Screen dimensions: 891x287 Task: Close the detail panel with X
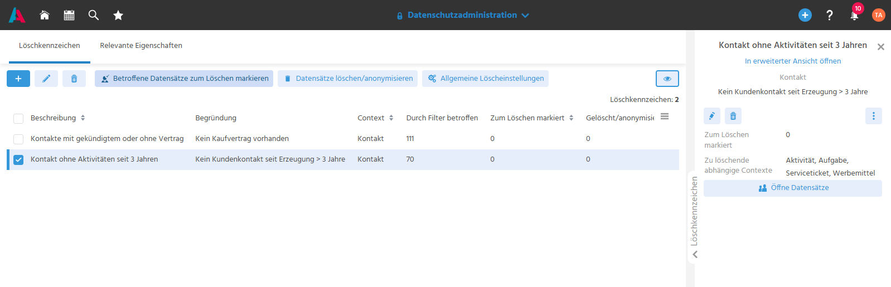[881, 47]
